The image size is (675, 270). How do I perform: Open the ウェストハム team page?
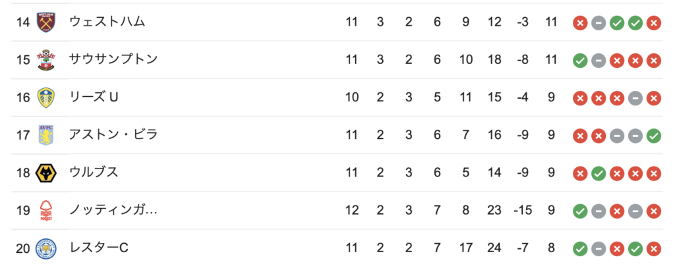[107, 22]
